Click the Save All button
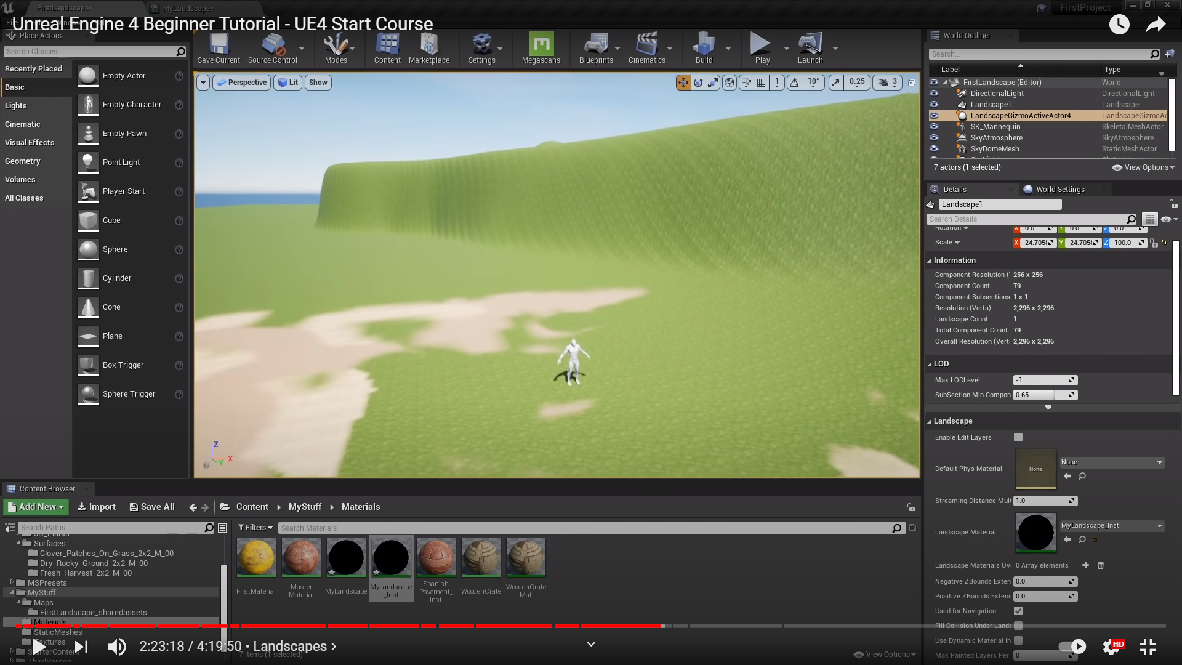 [152, 507]
